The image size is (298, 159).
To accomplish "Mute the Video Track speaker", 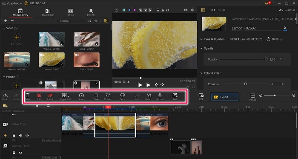I will point(20,136).
